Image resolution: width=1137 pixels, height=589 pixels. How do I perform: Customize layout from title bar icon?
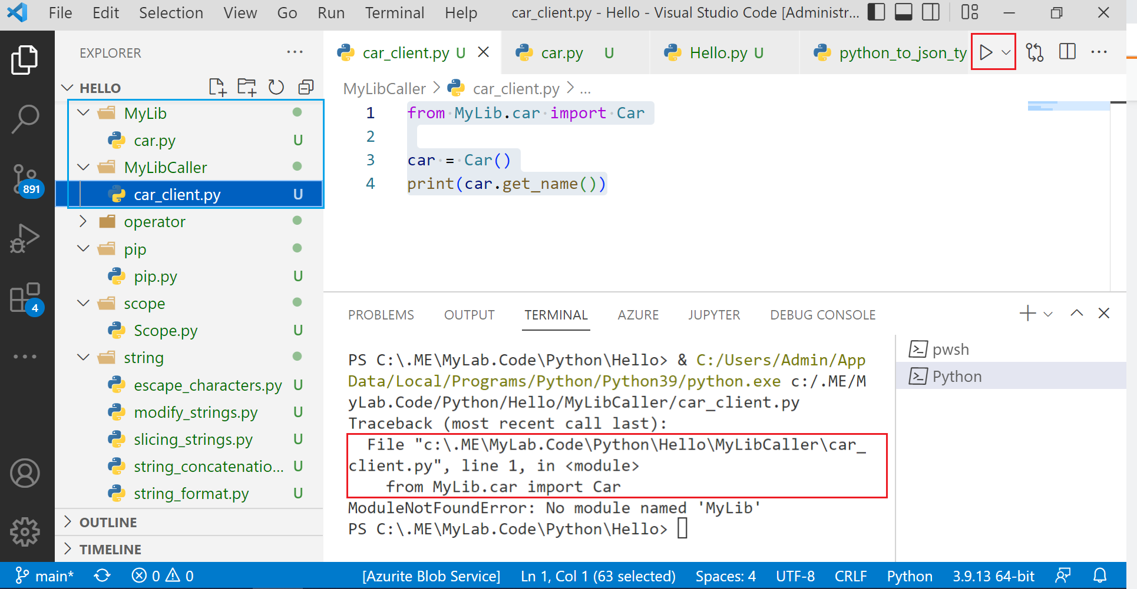point(970,12)
